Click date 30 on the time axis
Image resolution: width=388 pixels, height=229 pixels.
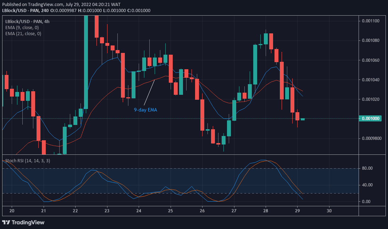pyautogui.click(x=329, y=211)
